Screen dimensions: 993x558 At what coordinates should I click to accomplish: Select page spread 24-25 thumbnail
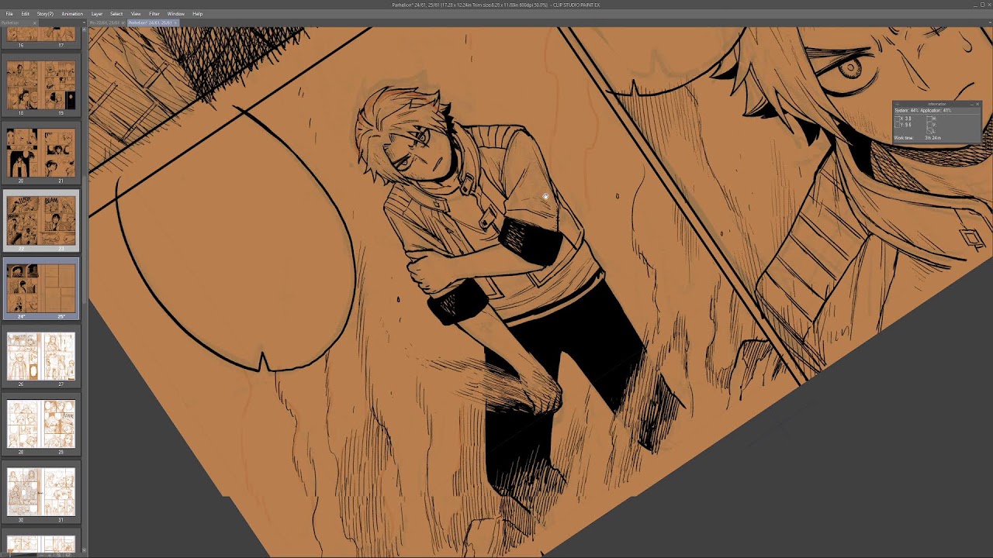pos(41,288)
